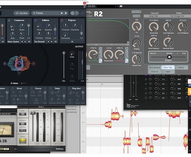Switch to the Chorus tab in R2
The image size is (191, 157).
tap(154, 71)
